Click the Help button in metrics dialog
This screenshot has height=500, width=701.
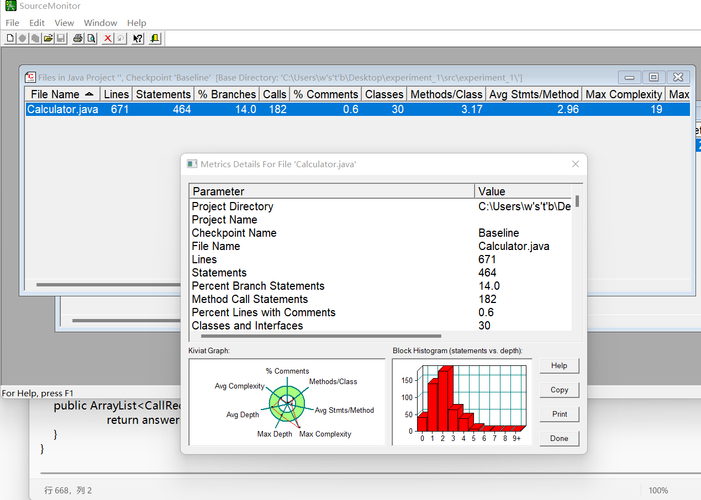coord(559,365)
